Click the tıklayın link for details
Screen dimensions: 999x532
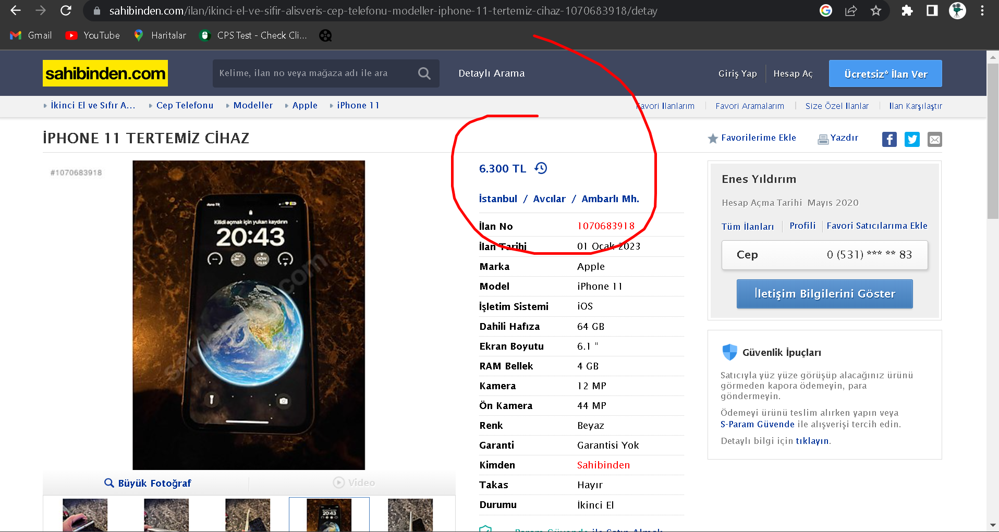pos(812,441)
